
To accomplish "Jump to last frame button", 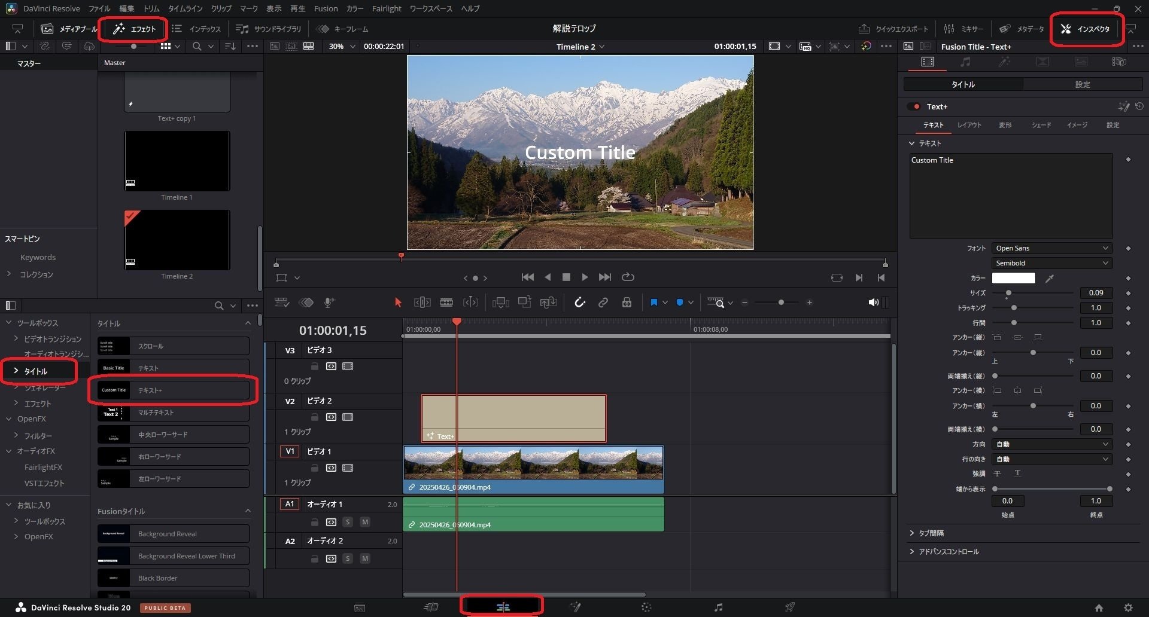I will [x=605, y=277].
